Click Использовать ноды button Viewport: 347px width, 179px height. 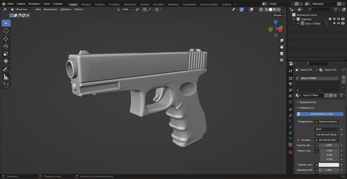tap(320, 114)
